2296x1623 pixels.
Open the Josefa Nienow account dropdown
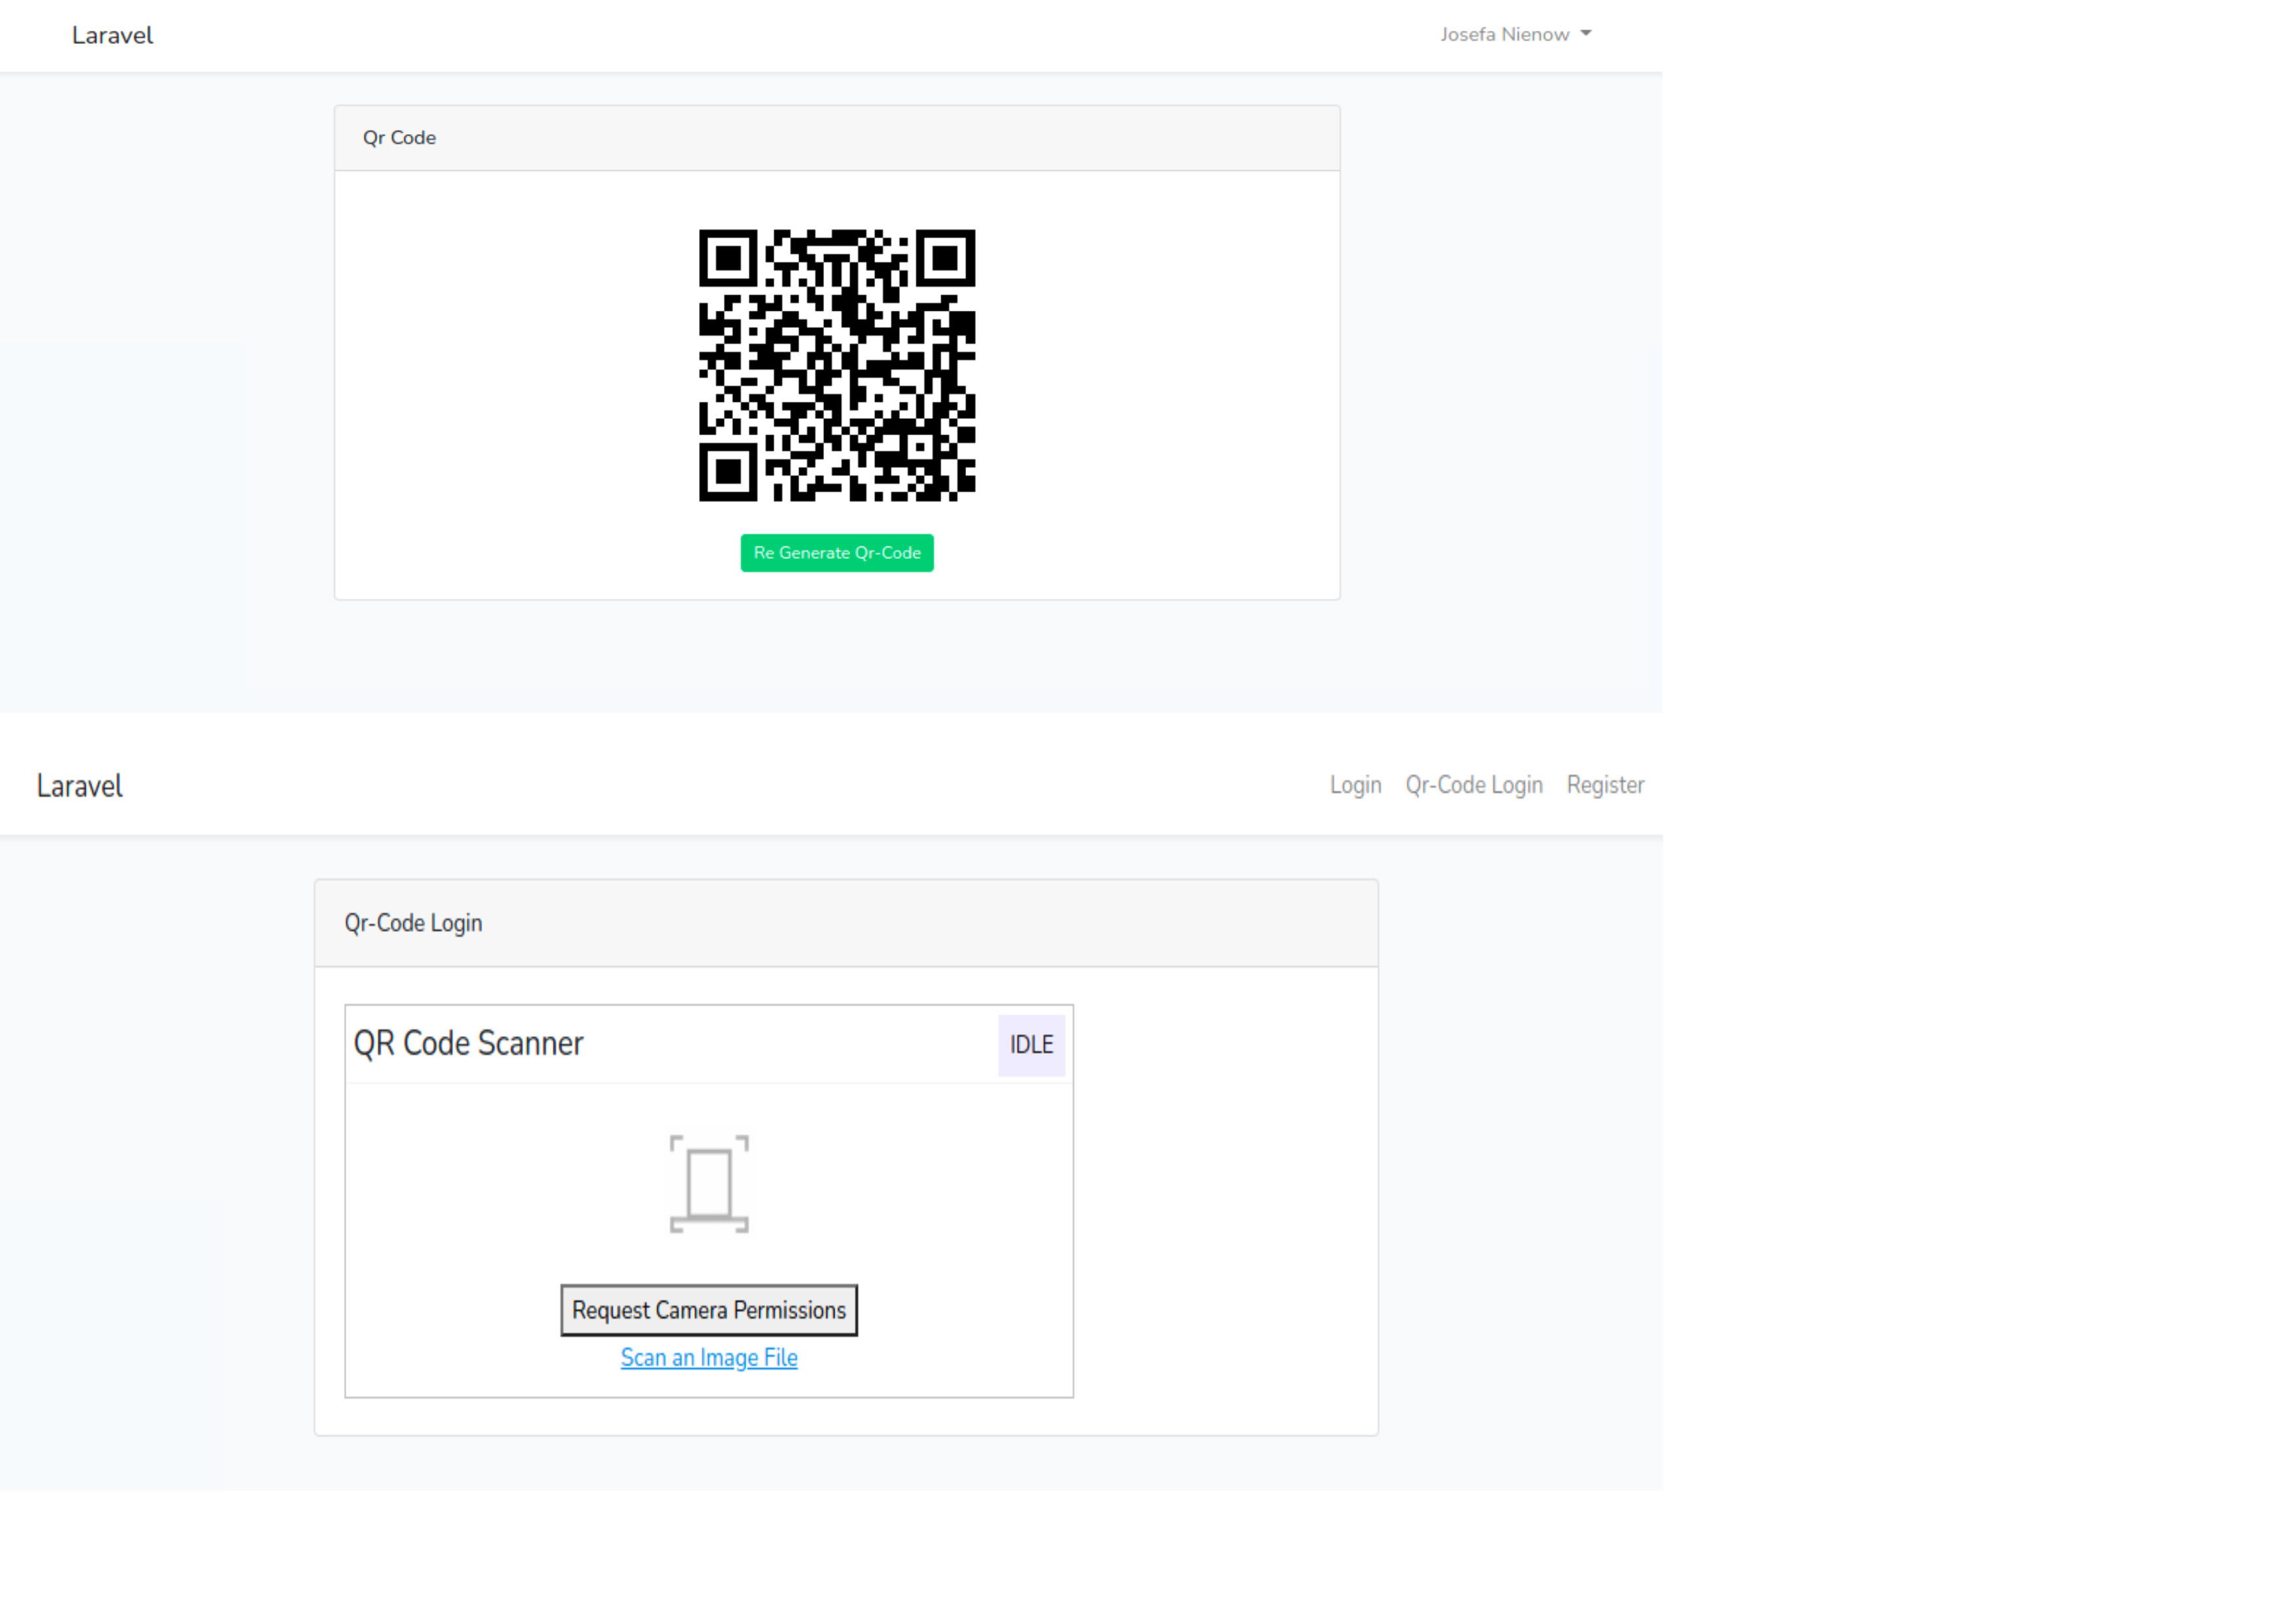[1506, 34]
